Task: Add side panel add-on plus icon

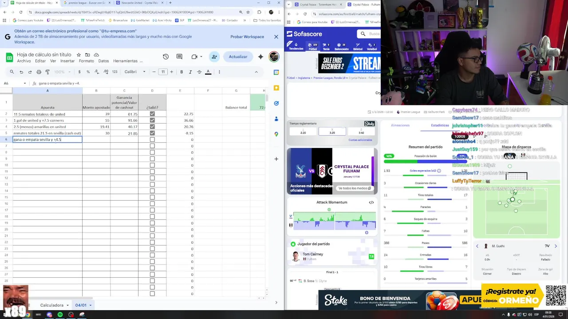Action: pos(276,159)
